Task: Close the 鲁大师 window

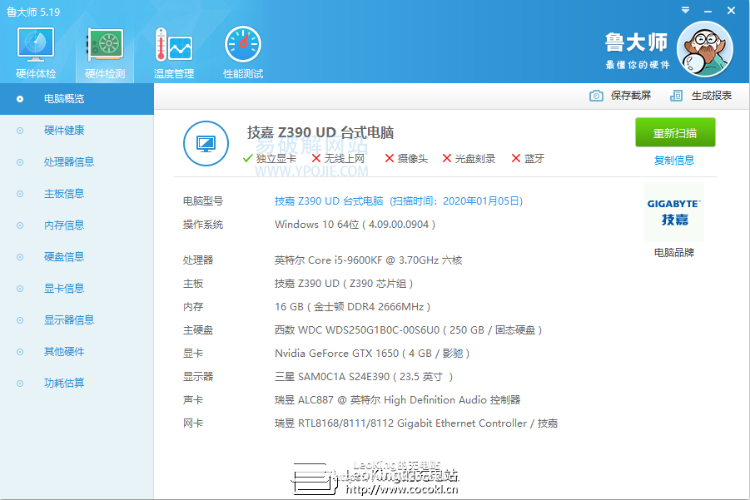Action: point(732,10)
